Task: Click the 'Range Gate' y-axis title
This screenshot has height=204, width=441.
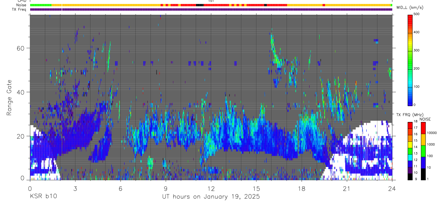Action: [10, 98]
